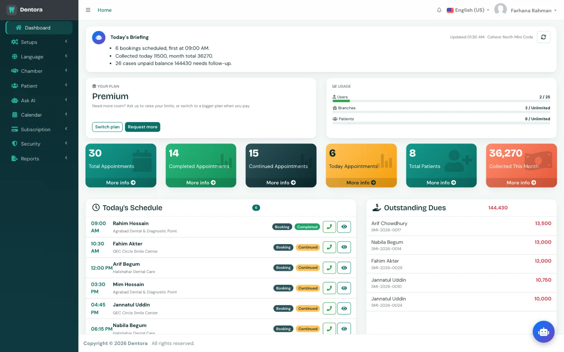
Task: Expand the Chamber sidebar menu
Action: 39,71
